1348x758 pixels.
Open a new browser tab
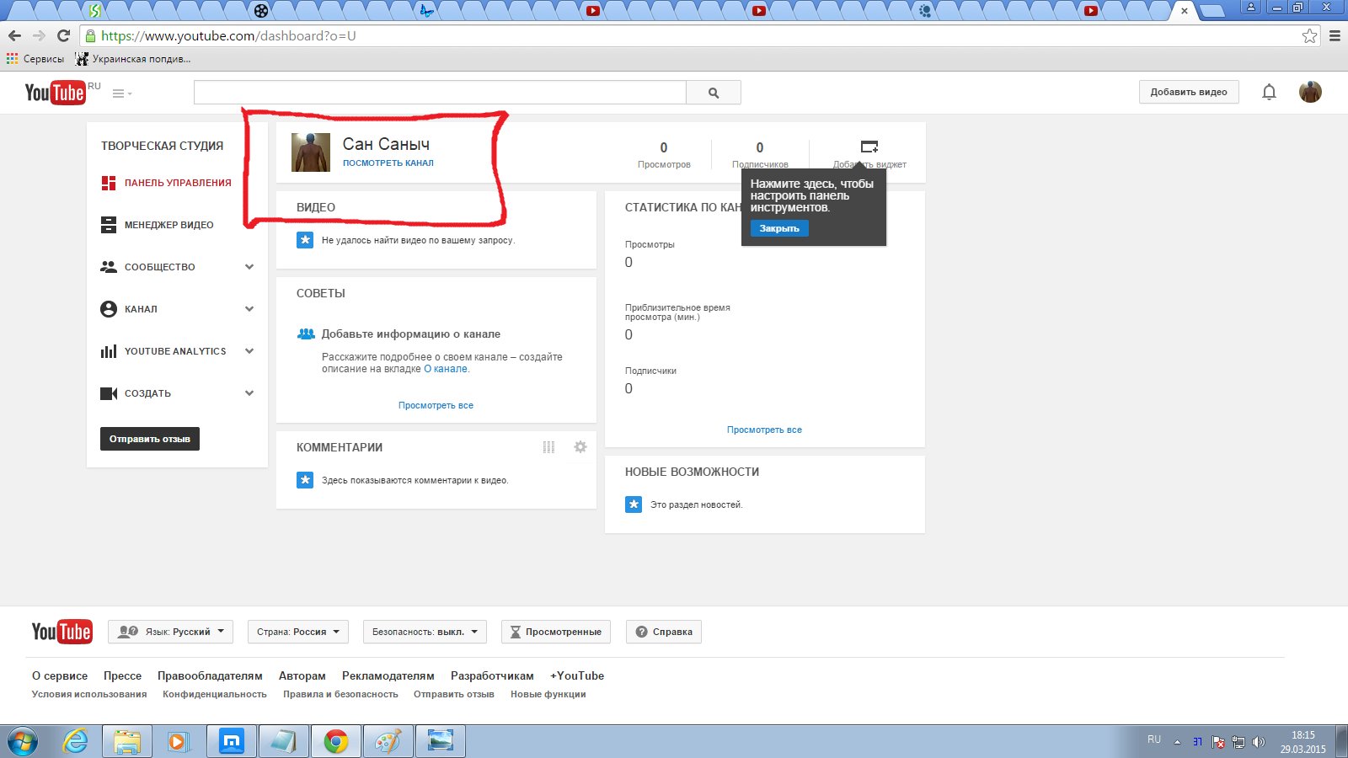coord(1212,11)
